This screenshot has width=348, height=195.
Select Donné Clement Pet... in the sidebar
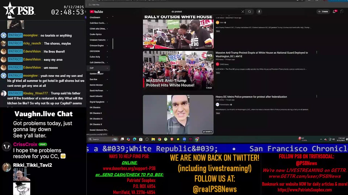[x=99, y=130]
